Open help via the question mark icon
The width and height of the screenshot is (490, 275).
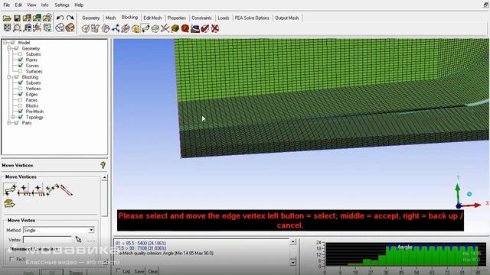tap(103, 165)
